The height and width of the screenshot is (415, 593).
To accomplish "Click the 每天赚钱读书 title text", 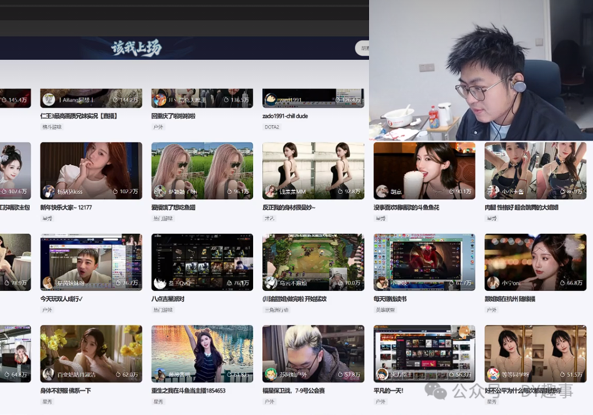I will [390, 299].
